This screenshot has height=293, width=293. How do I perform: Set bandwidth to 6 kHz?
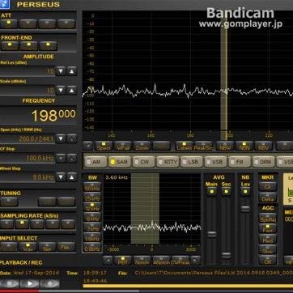[92, 218]
